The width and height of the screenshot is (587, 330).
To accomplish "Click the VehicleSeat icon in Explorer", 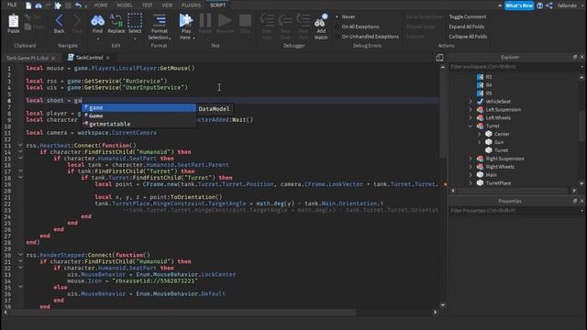I will (480, 102).
